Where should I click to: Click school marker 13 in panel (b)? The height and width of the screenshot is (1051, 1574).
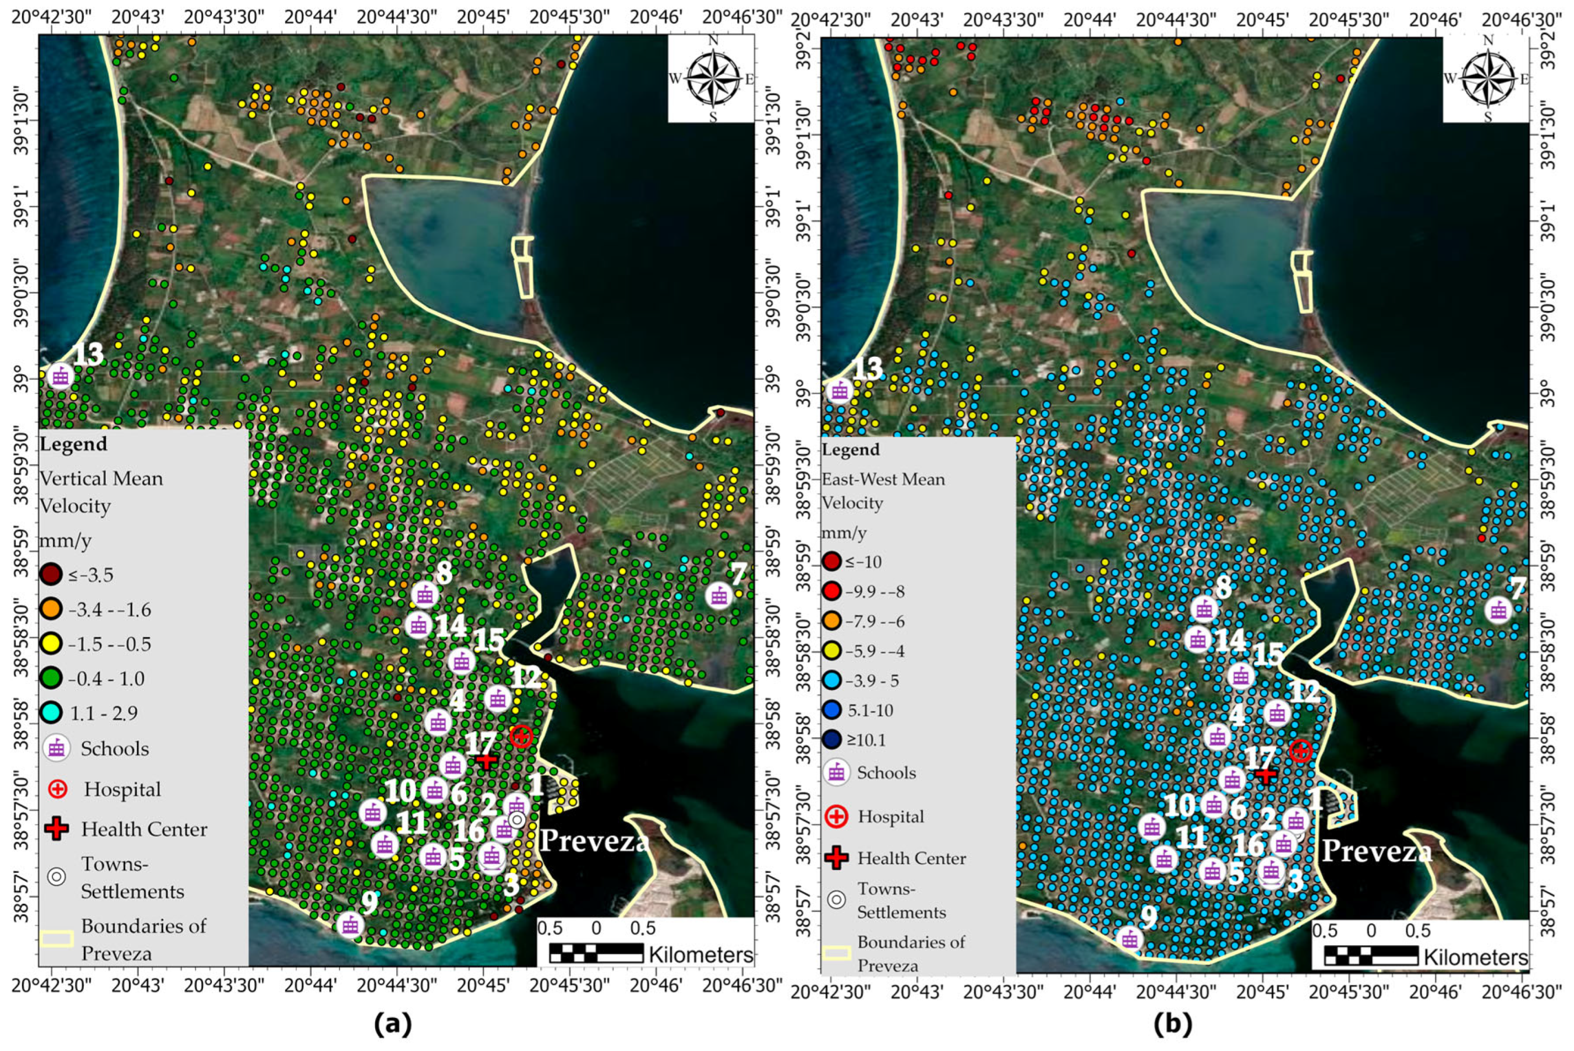839,391
